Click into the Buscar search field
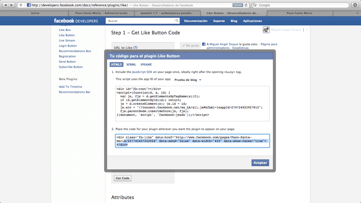 [140, 21]
